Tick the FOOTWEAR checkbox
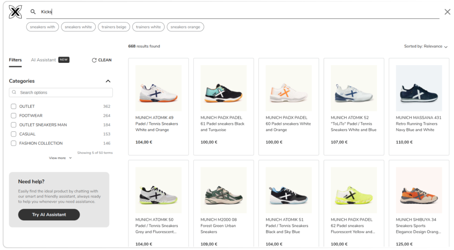Screen dimensions: 454x250 (x=13, y=115)
